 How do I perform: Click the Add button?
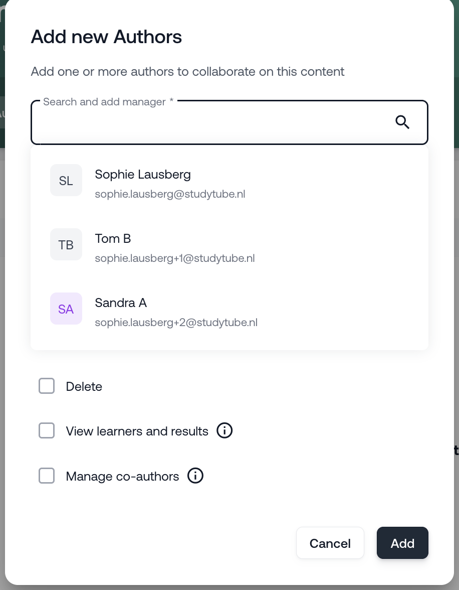(x=402, y=543)
